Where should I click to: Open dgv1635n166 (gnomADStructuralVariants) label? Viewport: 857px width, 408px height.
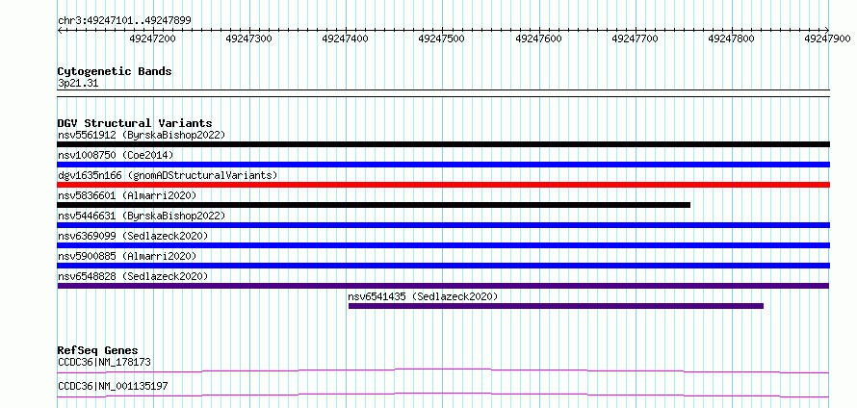pyautogui.click(x=168, y=175)
